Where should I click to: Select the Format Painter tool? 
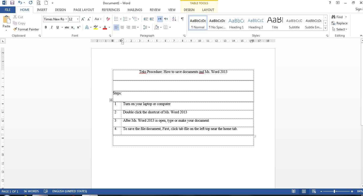26,29
